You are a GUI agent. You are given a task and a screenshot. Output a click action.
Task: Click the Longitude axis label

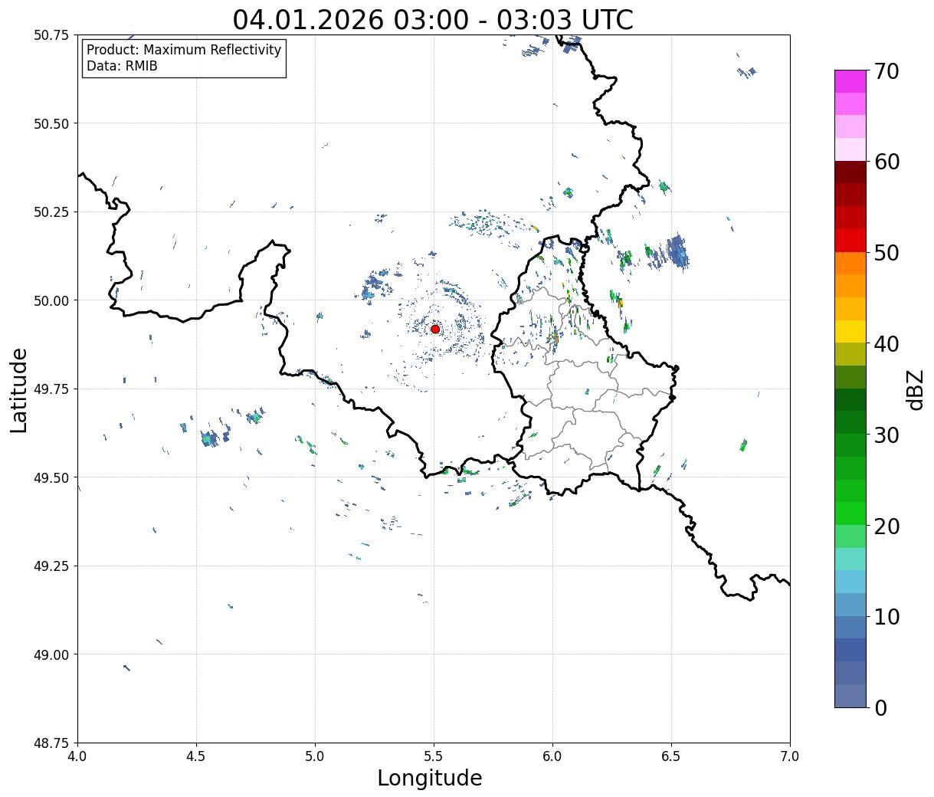pos(430,778)
